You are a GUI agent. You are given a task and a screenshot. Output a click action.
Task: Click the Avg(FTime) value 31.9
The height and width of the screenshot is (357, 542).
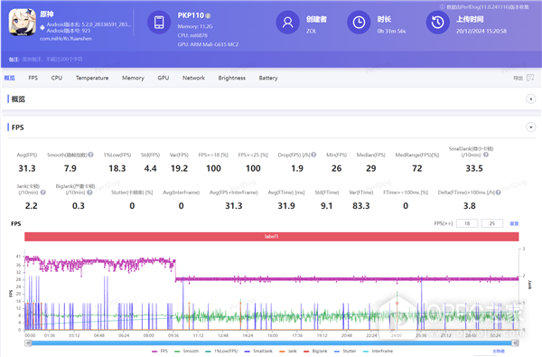pos(286,206)
